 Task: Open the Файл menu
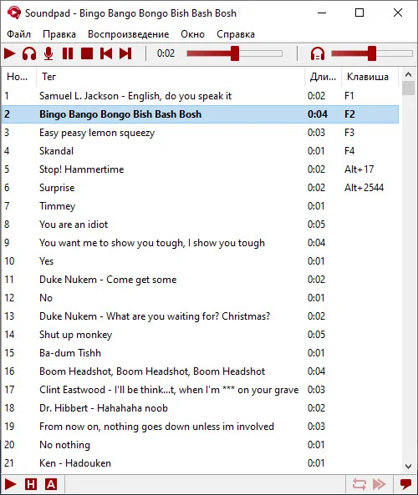tap(18, 34)
